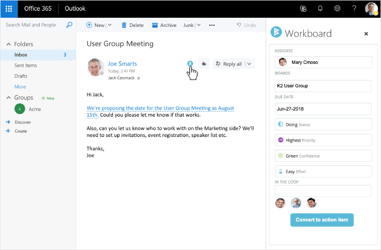Select the second In the Loop suggested person
This screenshot has width=381, height=250.
tap(296, 203)
